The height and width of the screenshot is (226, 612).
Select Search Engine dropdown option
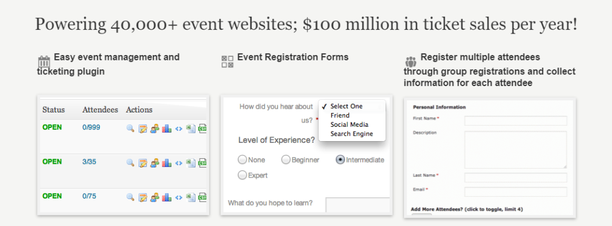351,134
